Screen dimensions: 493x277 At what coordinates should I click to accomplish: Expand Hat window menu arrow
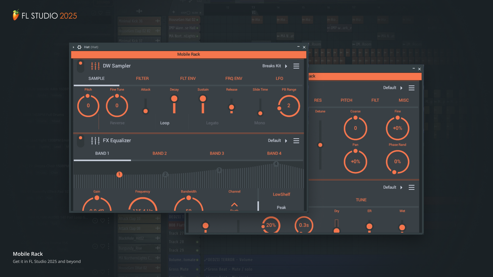click(x=73, y=47)
